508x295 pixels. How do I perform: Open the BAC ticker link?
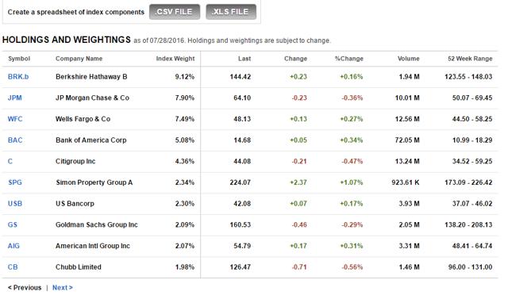tap(15, 140)
